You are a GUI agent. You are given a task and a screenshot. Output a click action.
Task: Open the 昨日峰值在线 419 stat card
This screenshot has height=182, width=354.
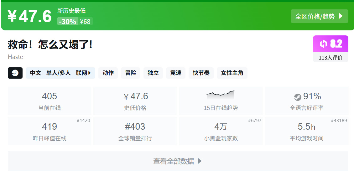click(49, 131)
